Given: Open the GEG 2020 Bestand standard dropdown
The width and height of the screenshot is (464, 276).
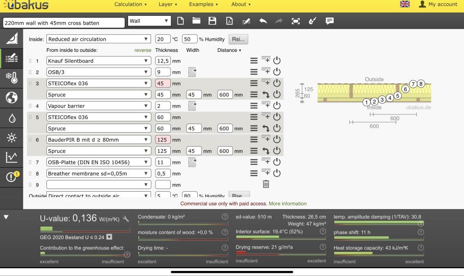Looking at the screenshot, I should pos(109,237).
